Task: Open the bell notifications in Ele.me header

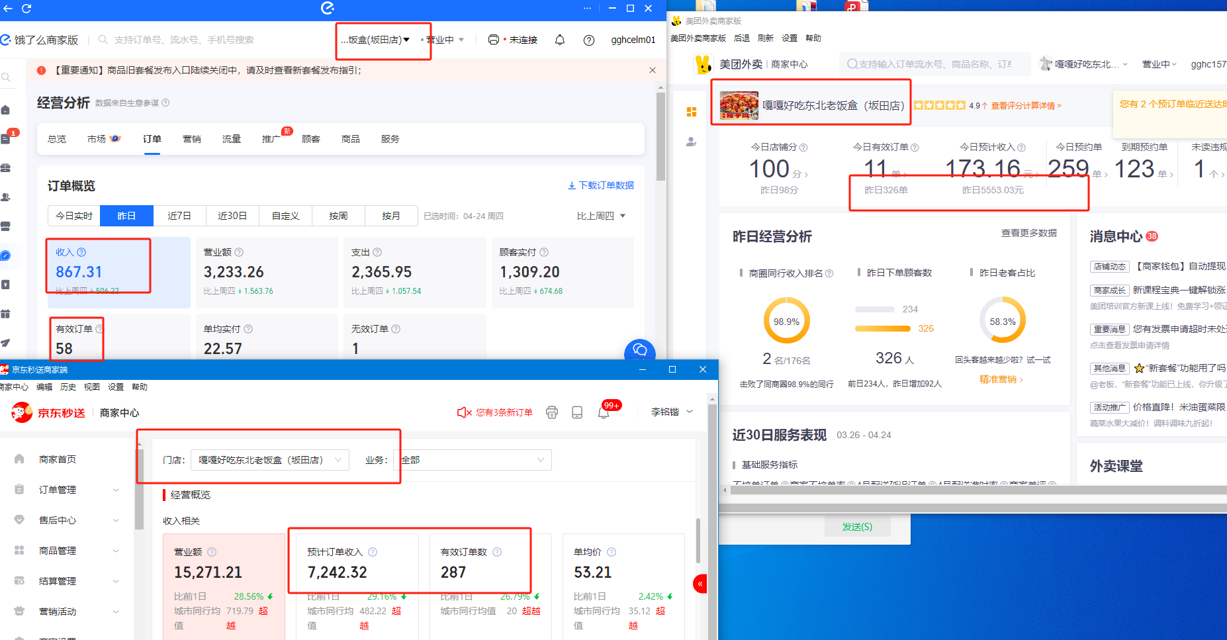Action: click(x=560, y=40)
